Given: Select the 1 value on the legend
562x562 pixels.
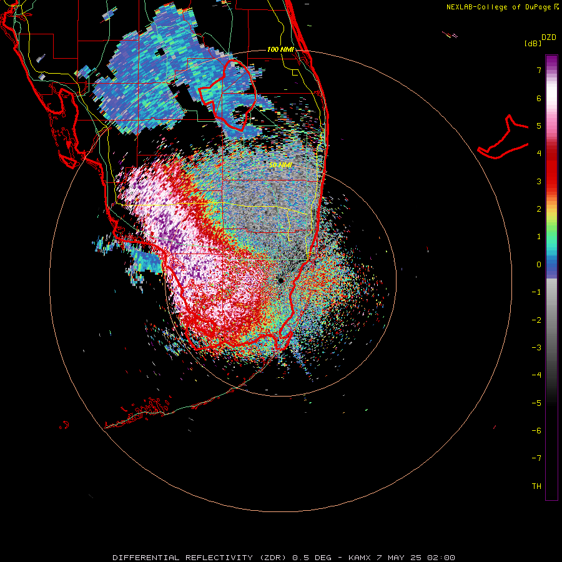Looking at the screenshot, I should tap(539, 237).
